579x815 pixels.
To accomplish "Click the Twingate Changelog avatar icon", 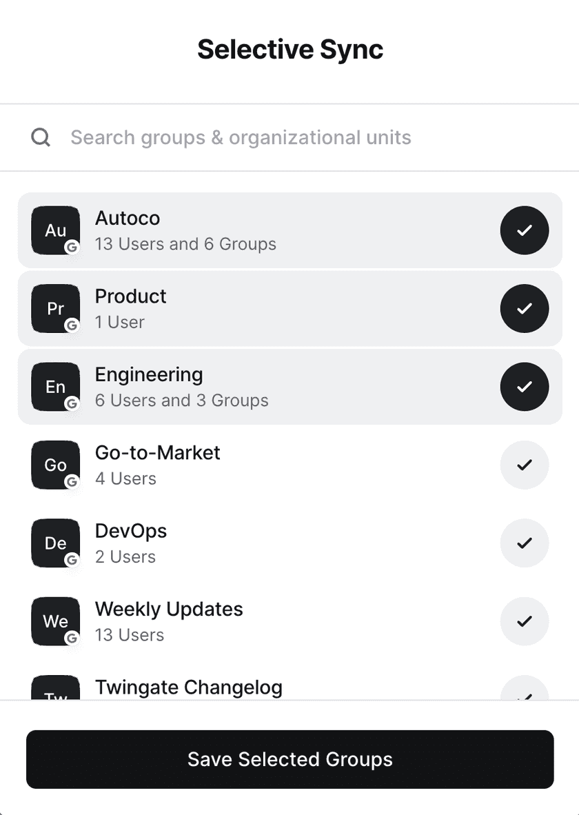I will pos(56,689).
